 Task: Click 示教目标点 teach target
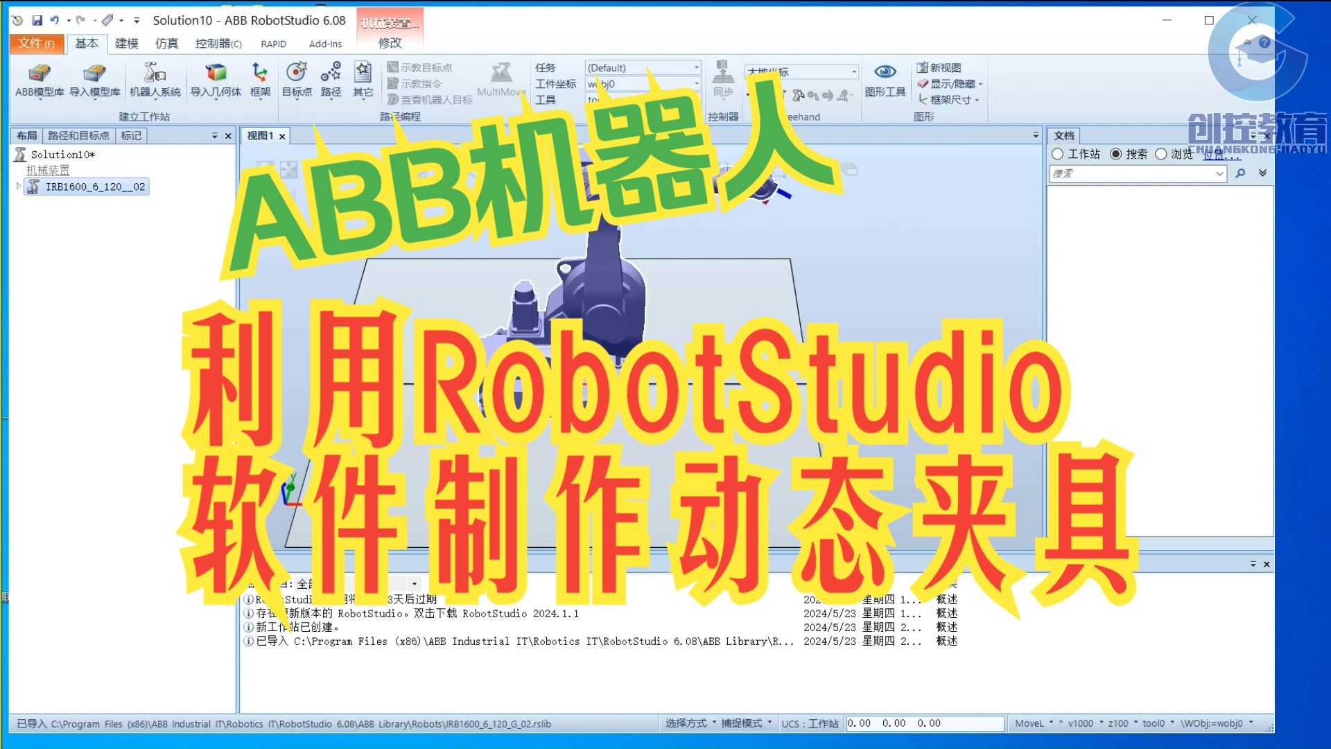[x=420, y=67]
